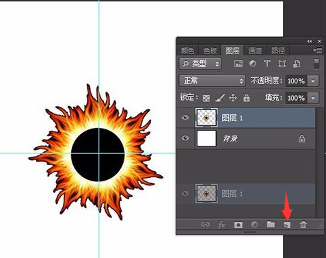This screenshot has height=258, width=326.
Task: Filter layers by pixel layer icon
Action: click(239, 64)
